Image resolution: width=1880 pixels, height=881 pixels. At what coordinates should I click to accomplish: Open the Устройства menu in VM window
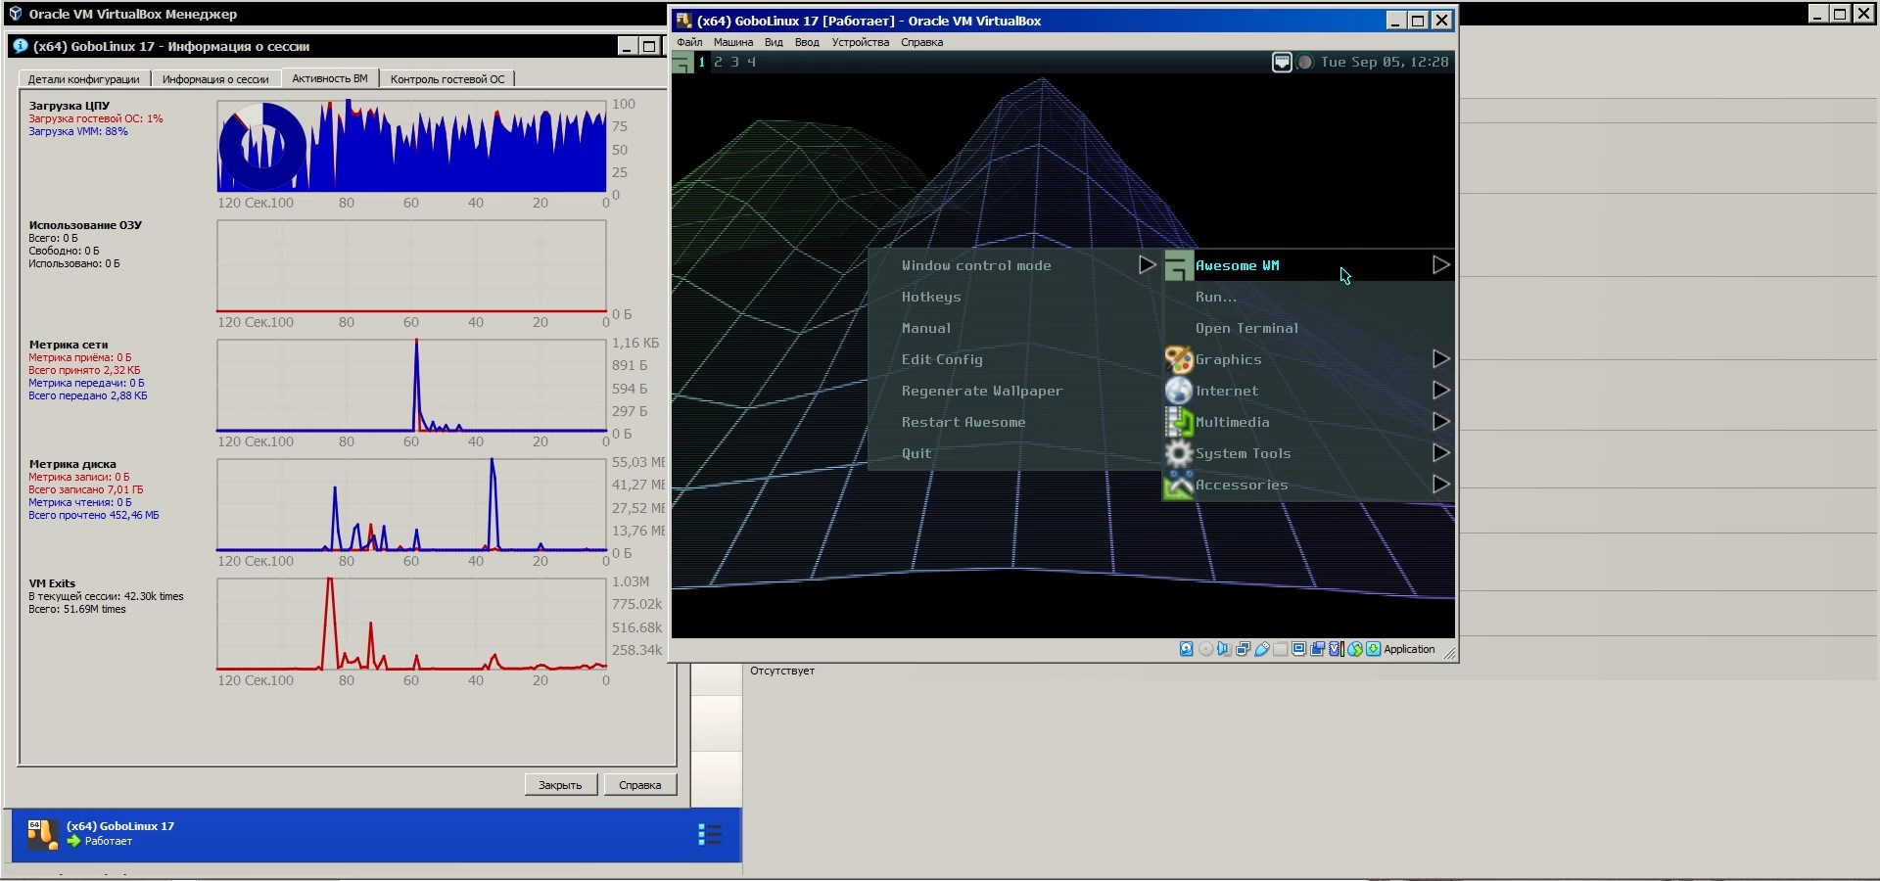tap(860, 42)
